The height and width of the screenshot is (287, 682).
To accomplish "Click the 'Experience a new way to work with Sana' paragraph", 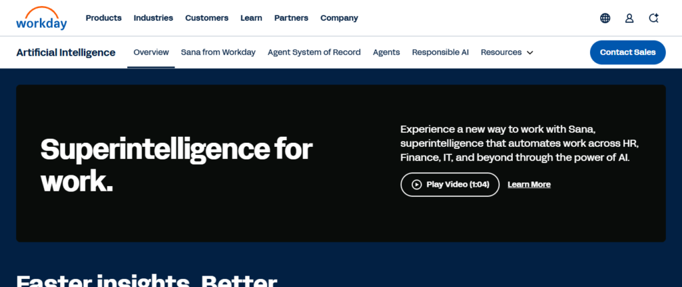I will coord(519,143).
